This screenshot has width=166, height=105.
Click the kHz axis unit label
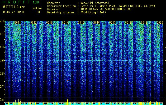2,21
